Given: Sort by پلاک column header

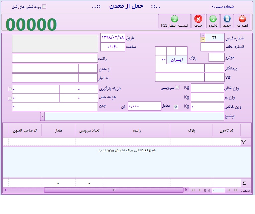Looking at the screenshot, I should click(192, 130).
